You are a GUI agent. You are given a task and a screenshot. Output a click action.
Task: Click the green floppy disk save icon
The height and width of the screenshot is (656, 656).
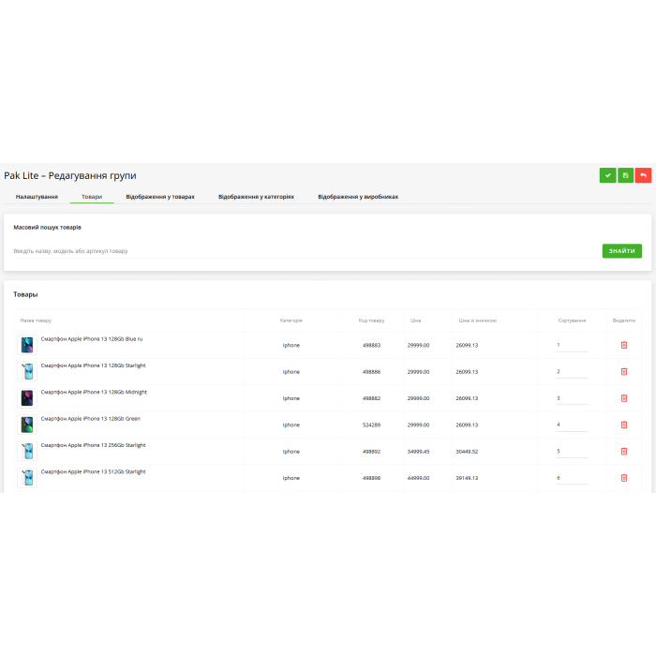click(625, 175)
